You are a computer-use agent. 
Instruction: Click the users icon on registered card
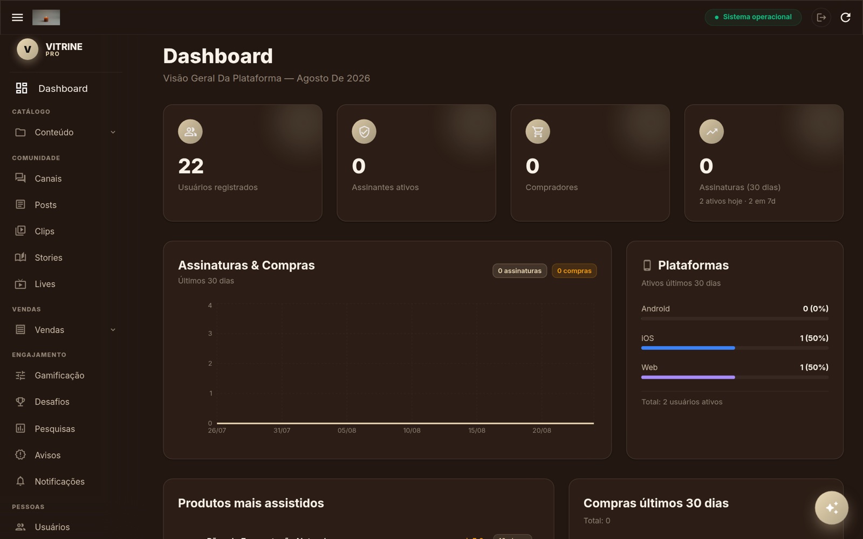pyautogui.click(x=190, y=132)
